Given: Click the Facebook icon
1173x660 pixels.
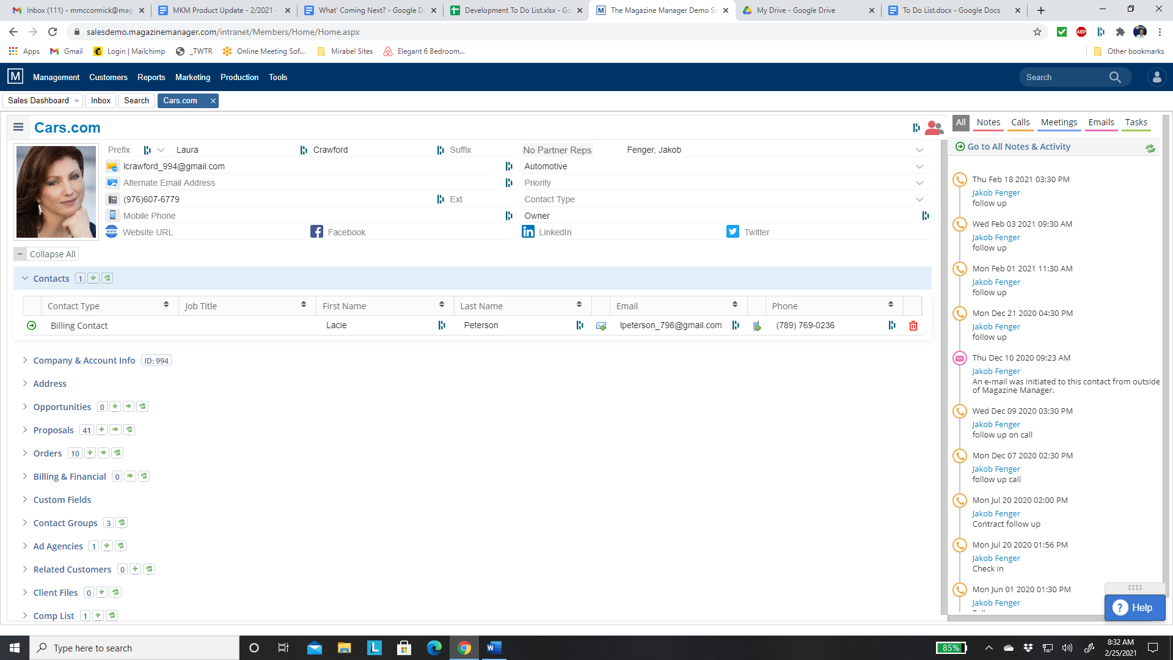Looking at the screenshot, I should coord(316,232).
